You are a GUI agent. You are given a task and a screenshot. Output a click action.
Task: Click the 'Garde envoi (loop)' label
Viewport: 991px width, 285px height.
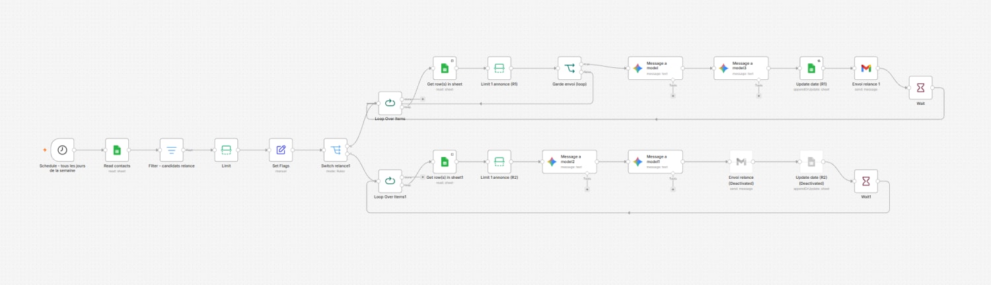[x=569, y=84]
